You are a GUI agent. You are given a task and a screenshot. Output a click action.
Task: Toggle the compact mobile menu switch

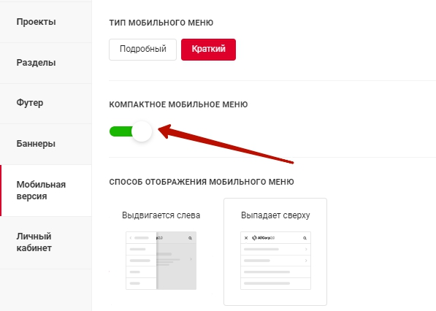131,131
